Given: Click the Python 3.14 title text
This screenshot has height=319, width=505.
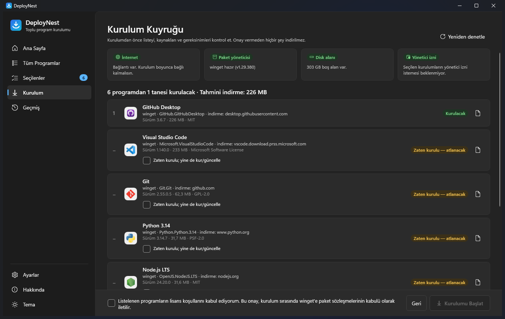Looking at the screenshot, I should [x=156, y=226].
